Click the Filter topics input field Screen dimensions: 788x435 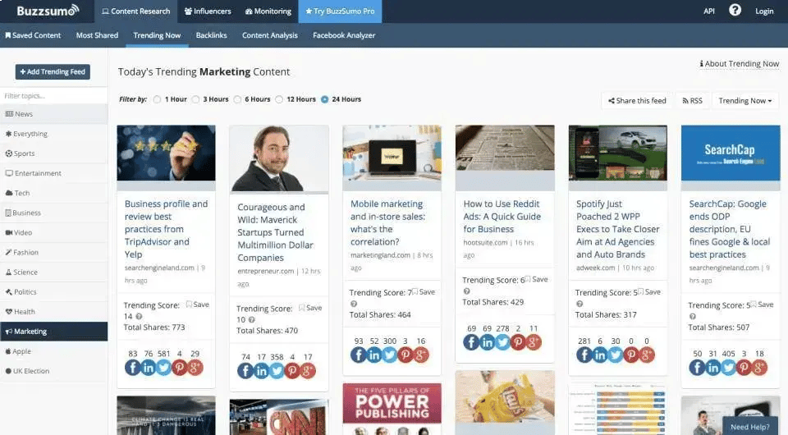(54, 95)
